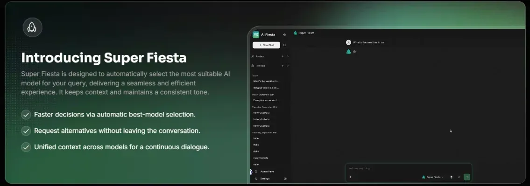Click checkmark beside "Unified context" line
Screen dimensions: 530x186
point(26,147)
